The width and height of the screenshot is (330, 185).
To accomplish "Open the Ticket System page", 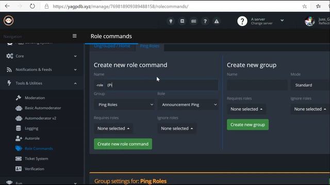I will [37, 159].
